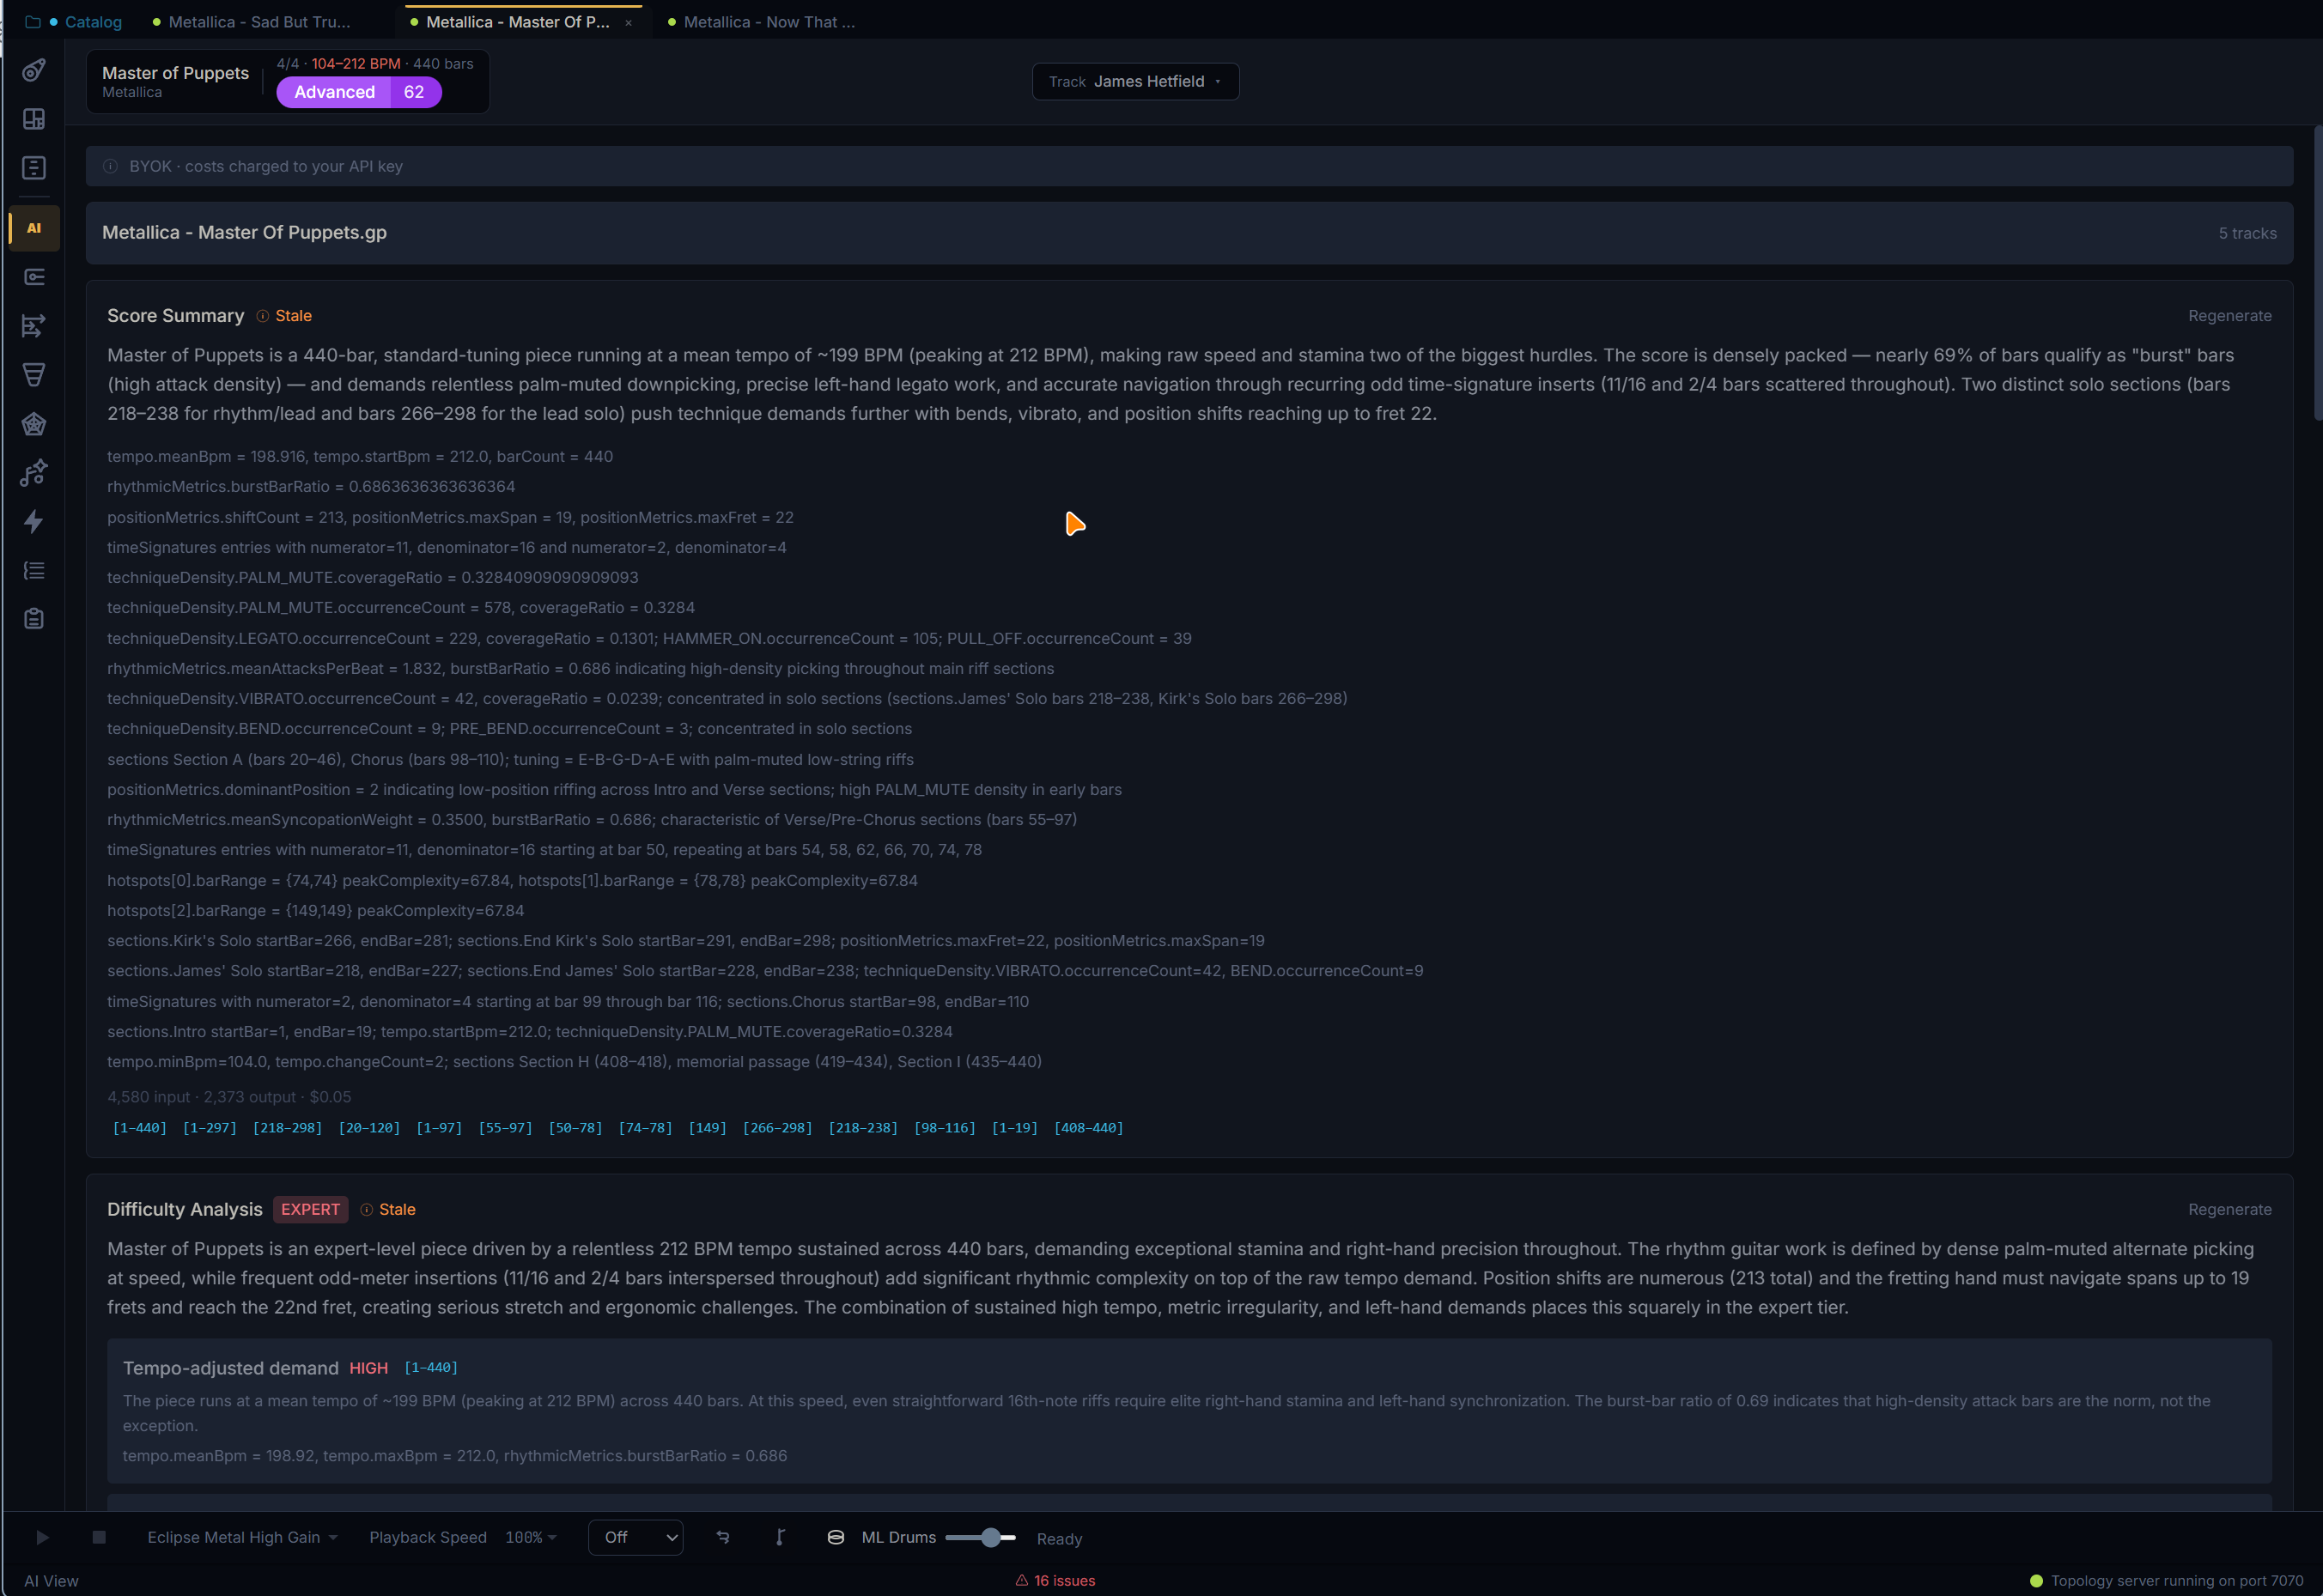
Task: Jump to bar range [50-78]
Action: [x=575, y=1128]
